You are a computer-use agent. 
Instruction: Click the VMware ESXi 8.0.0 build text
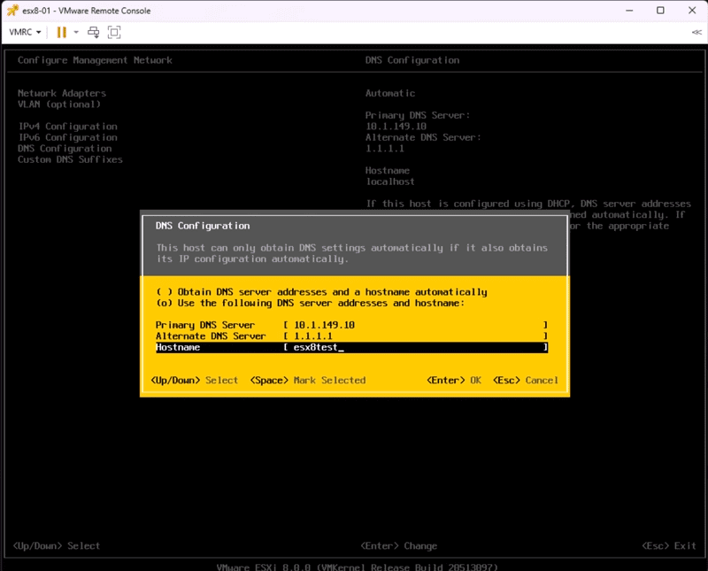coord(358,567)
